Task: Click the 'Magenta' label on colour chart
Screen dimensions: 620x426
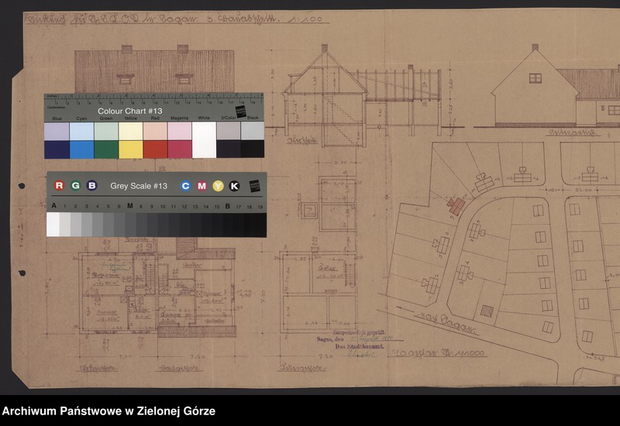Action: pos(180,119)
